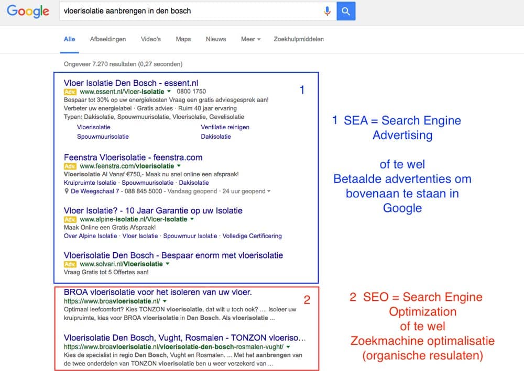This screenshot has width=524, height=371.
Task: Expand the 24 uur geopend hours dropdown
Action: [269, 192]
